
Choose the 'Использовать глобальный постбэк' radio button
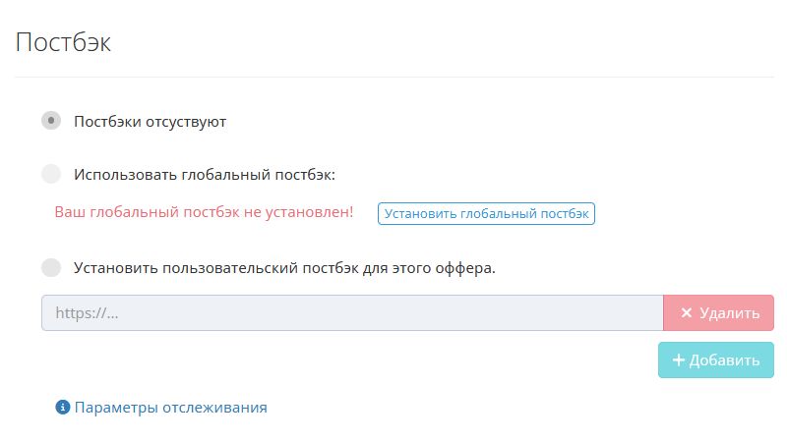(x=51, y=174)
